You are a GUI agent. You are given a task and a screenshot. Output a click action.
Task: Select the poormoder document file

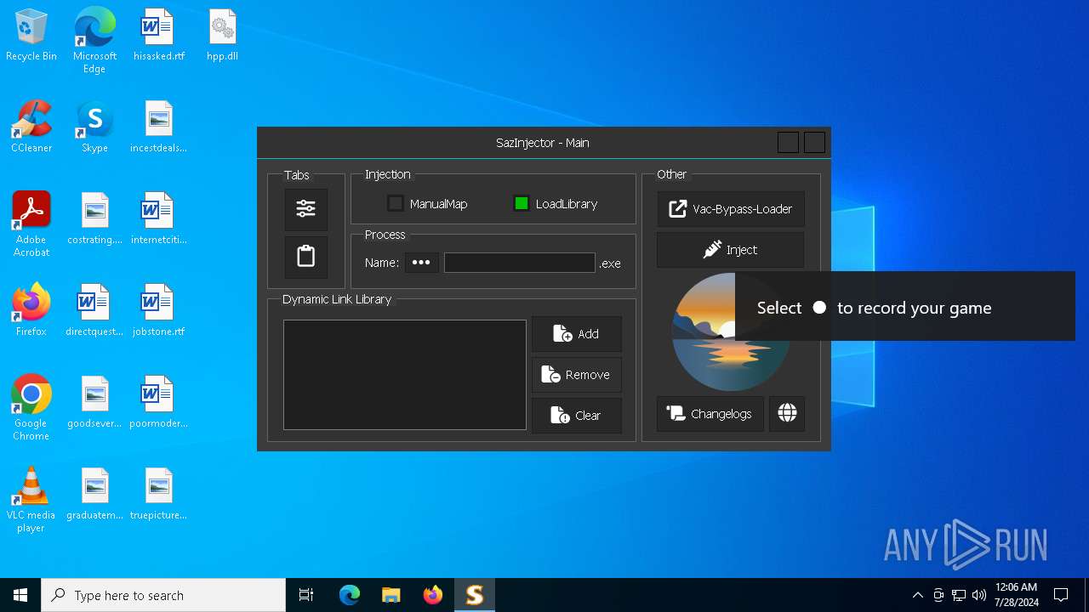coord(158,403)
